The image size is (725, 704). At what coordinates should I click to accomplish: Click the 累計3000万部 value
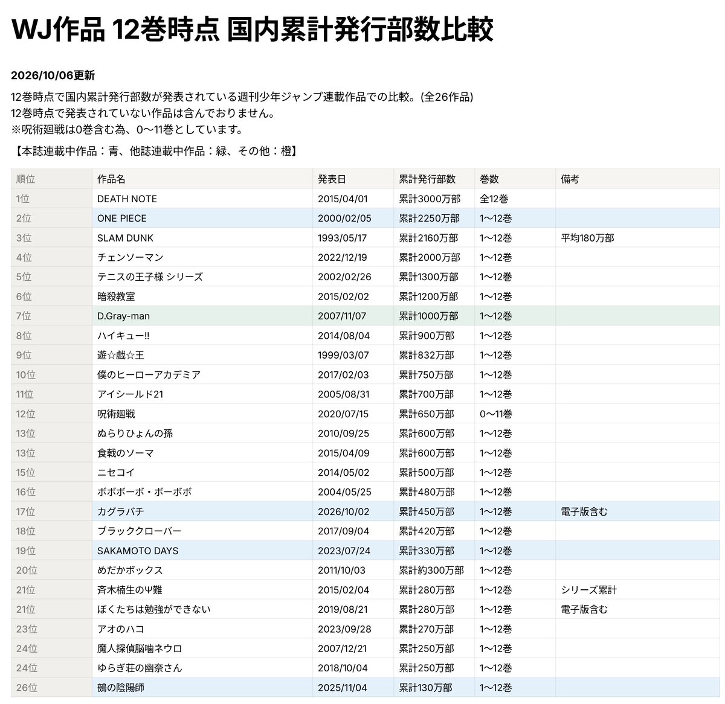pyautogui.click(x=430, y=199)
